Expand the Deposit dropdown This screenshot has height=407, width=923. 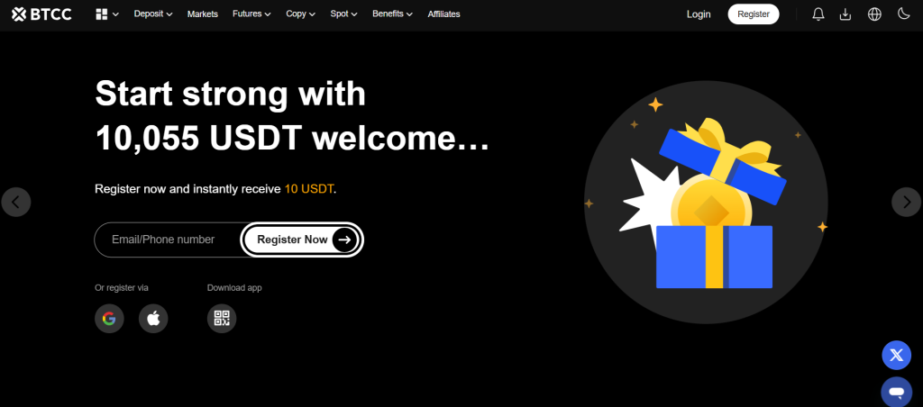[153, 14]
